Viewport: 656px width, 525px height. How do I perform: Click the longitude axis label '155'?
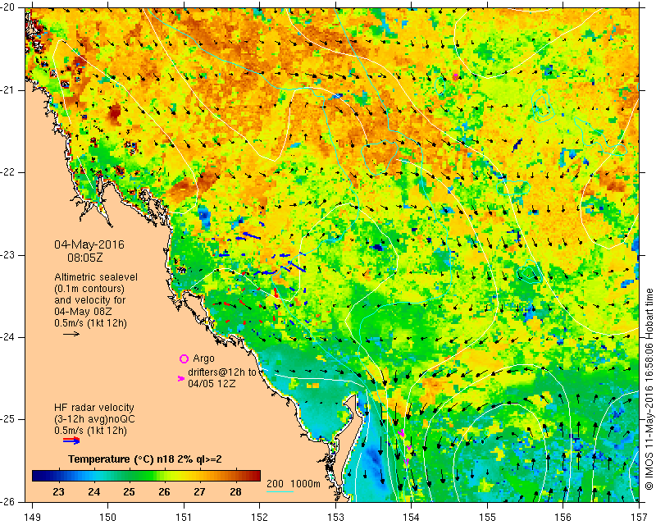[487, 518]
